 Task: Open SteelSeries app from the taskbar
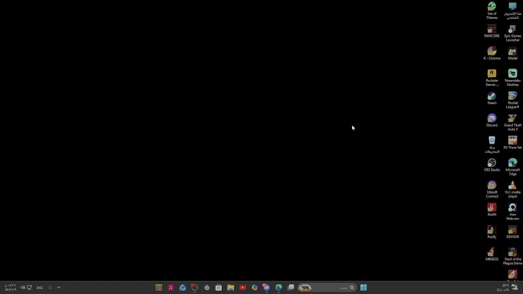click(x=207, y=287)
